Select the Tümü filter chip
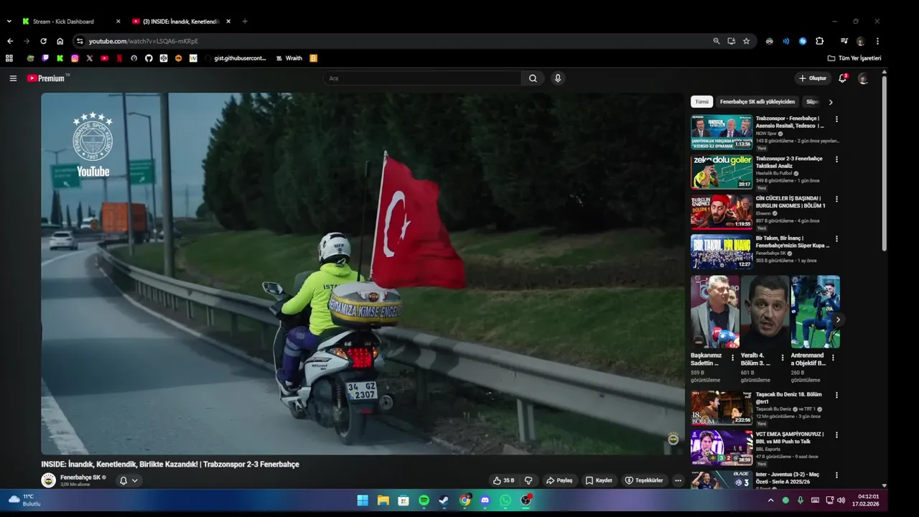Screen dimensions: 919x517 (x=701, y=102)
